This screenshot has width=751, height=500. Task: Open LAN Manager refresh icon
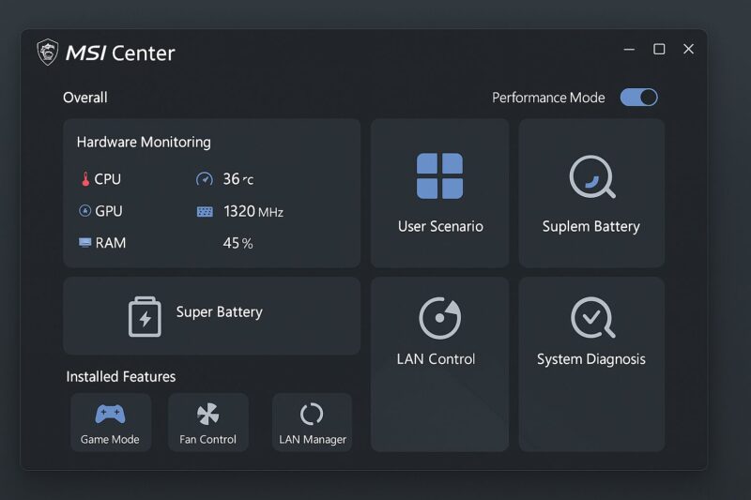coord(312,414)
